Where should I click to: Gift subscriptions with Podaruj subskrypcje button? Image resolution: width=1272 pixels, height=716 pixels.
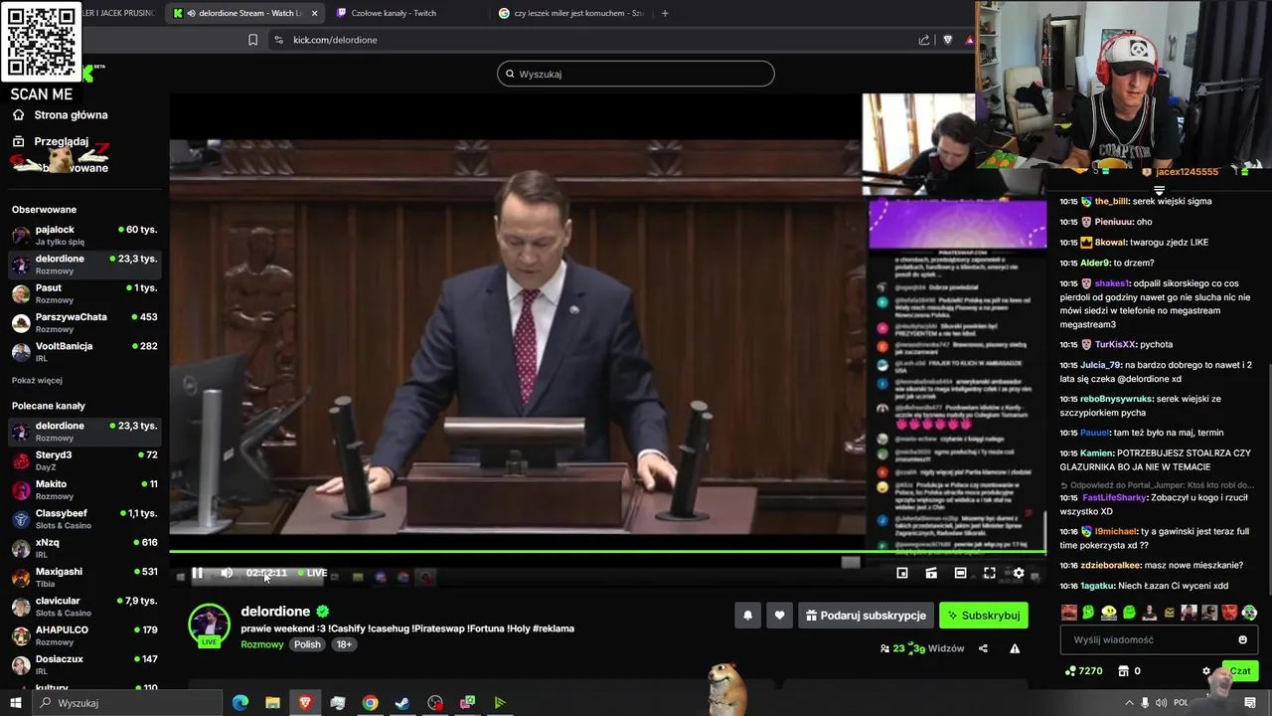click(x=866, y=616)
